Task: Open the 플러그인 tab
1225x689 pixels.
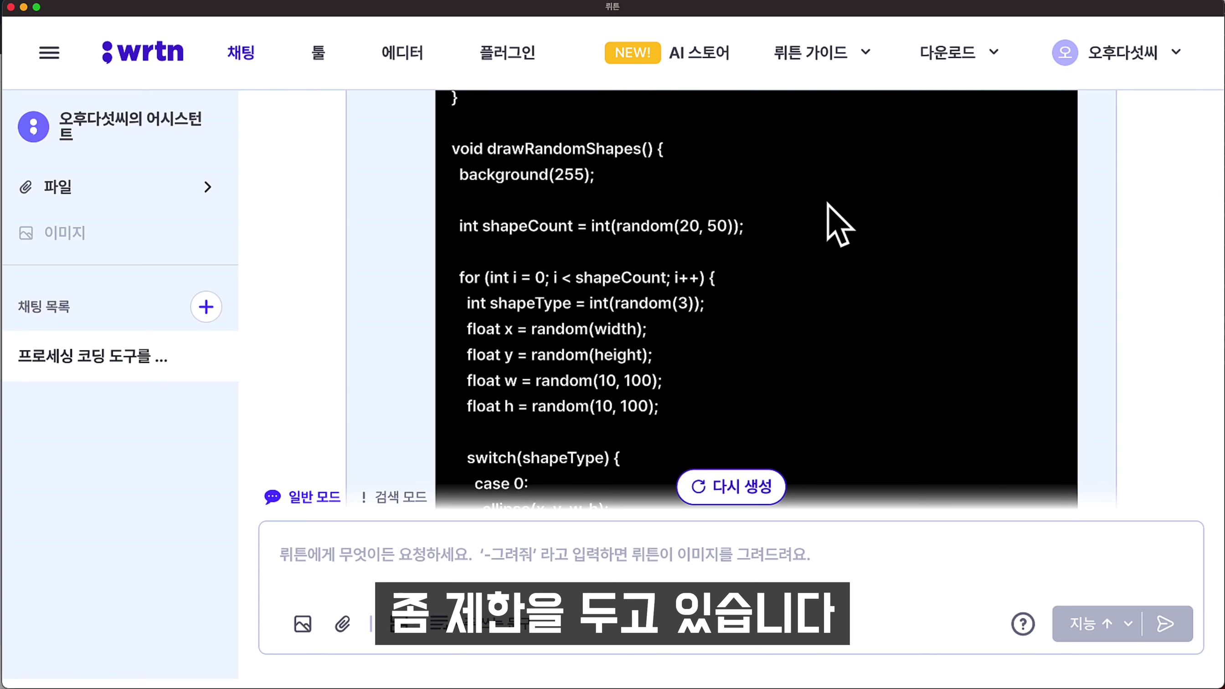Action: click(x=507, y=52)
